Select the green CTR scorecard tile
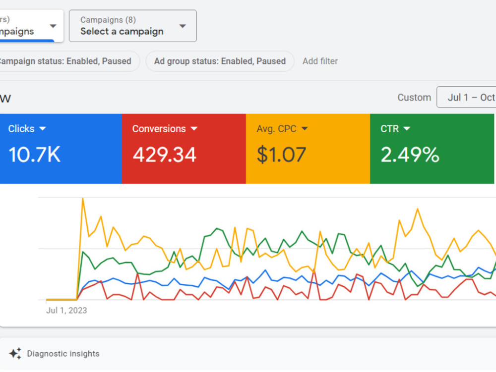This screenshot has height=372, width=496. 432,149
